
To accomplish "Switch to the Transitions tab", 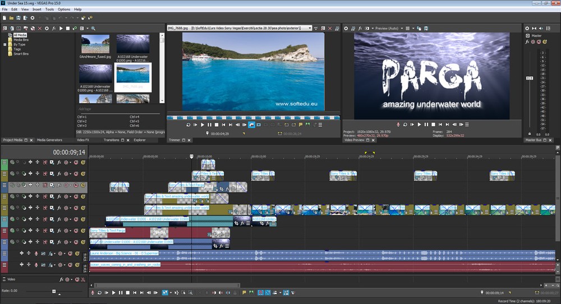I will [111, 140].
